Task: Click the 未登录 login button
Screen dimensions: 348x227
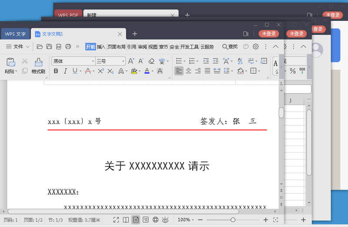Action: click(x=269, y=34)
